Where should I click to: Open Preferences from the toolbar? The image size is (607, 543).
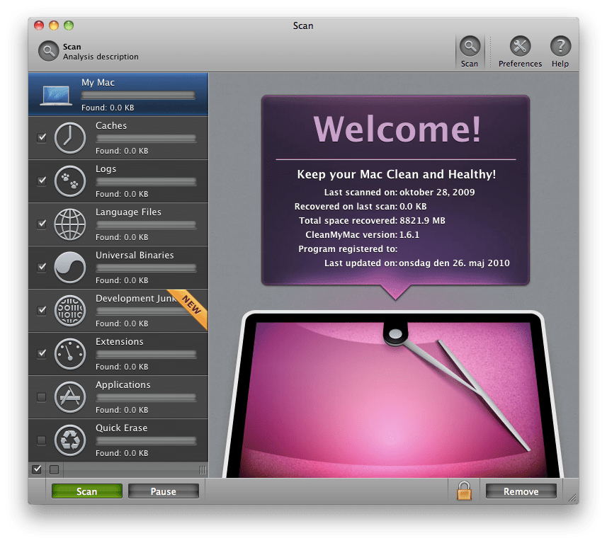(520, 47)
